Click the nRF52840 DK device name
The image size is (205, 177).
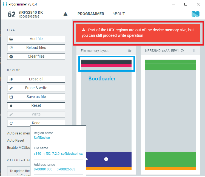31,12
